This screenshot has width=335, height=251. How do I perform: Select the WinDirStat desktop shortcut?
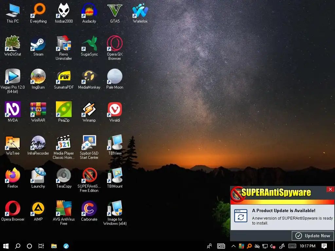[x=13, y=46]
